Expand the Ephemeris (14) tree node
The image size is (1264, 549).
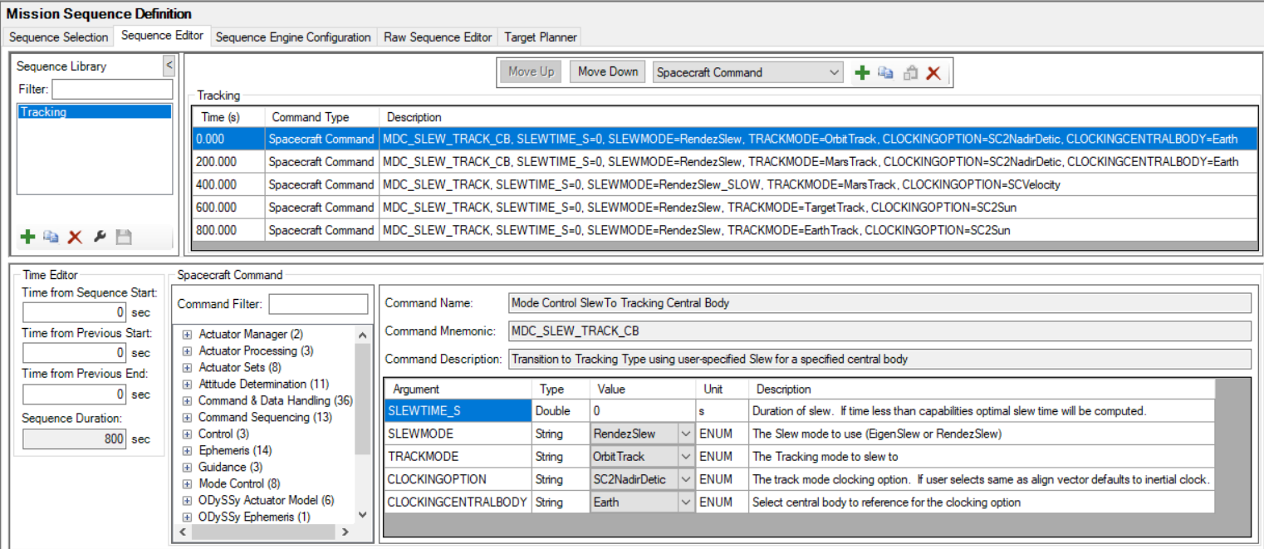pyautogui.click(x=187, y=451)
